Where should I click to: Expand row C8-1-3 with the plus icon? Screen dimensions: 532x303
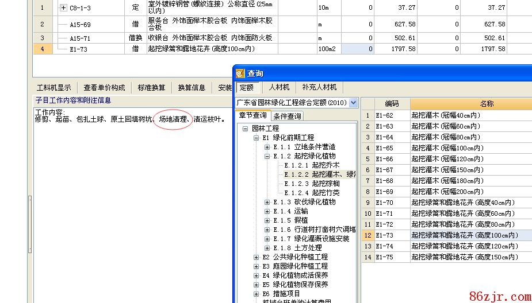(x=63, y=8)
